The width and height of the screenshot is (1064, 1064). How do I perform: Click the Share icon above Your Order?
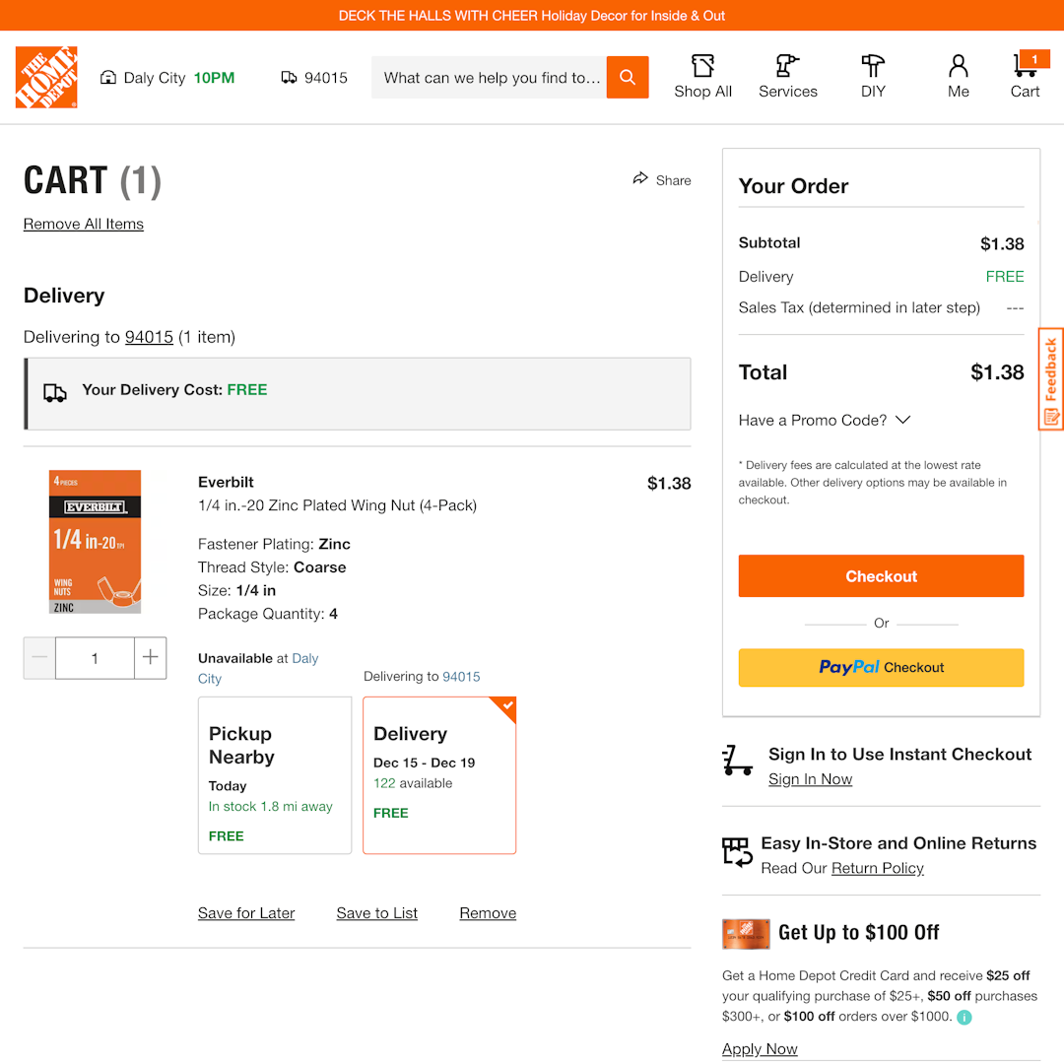640,179
